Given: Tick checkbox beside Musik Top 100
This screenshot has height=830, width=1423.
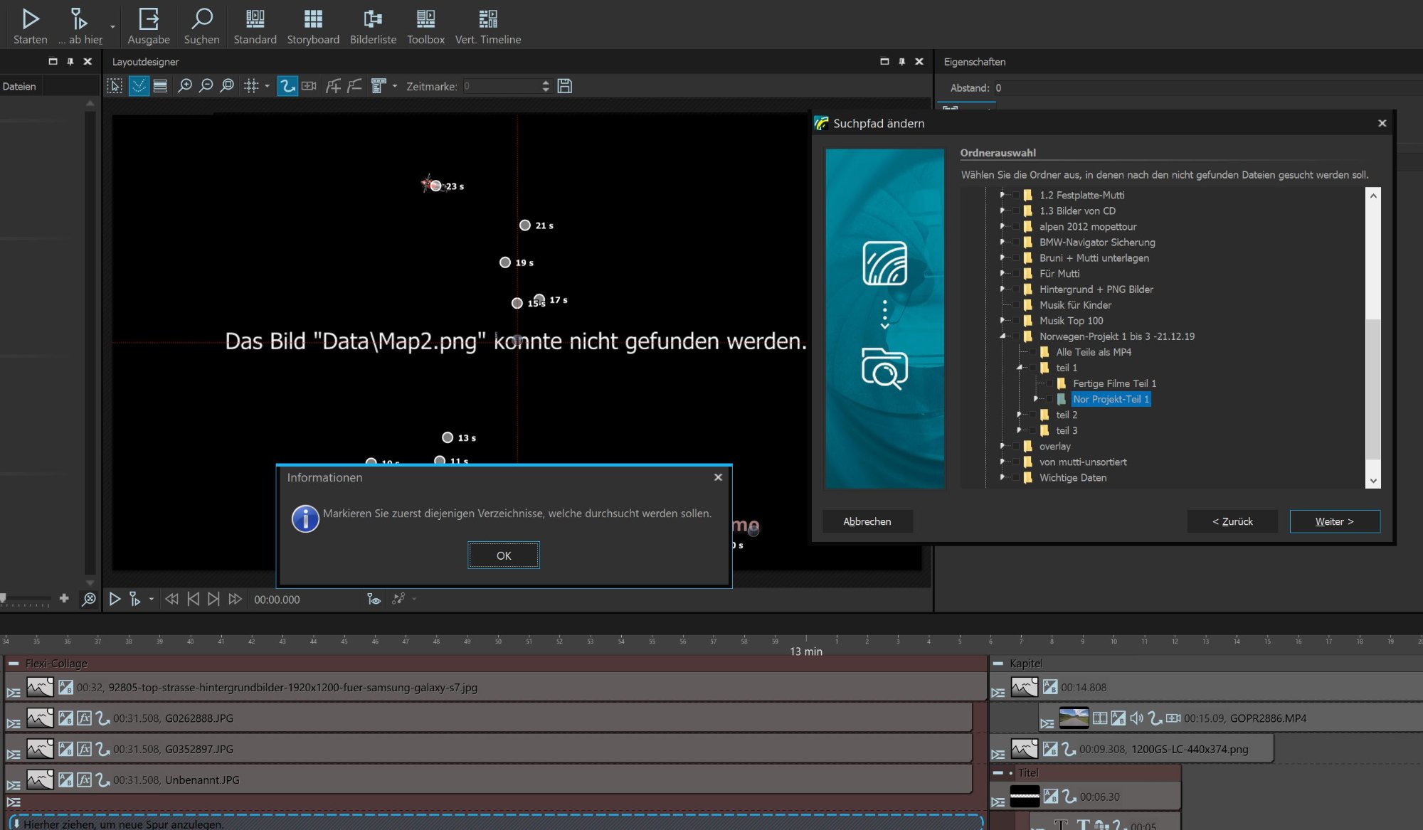Looking at the screenshot, I should (x=1016, y=321).
